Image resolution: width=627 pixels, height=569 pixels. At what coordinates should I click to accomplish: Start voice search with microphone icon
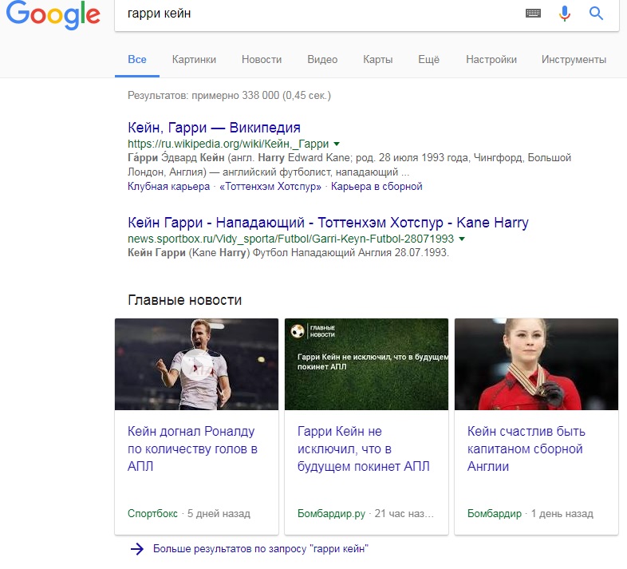[564, 14]
